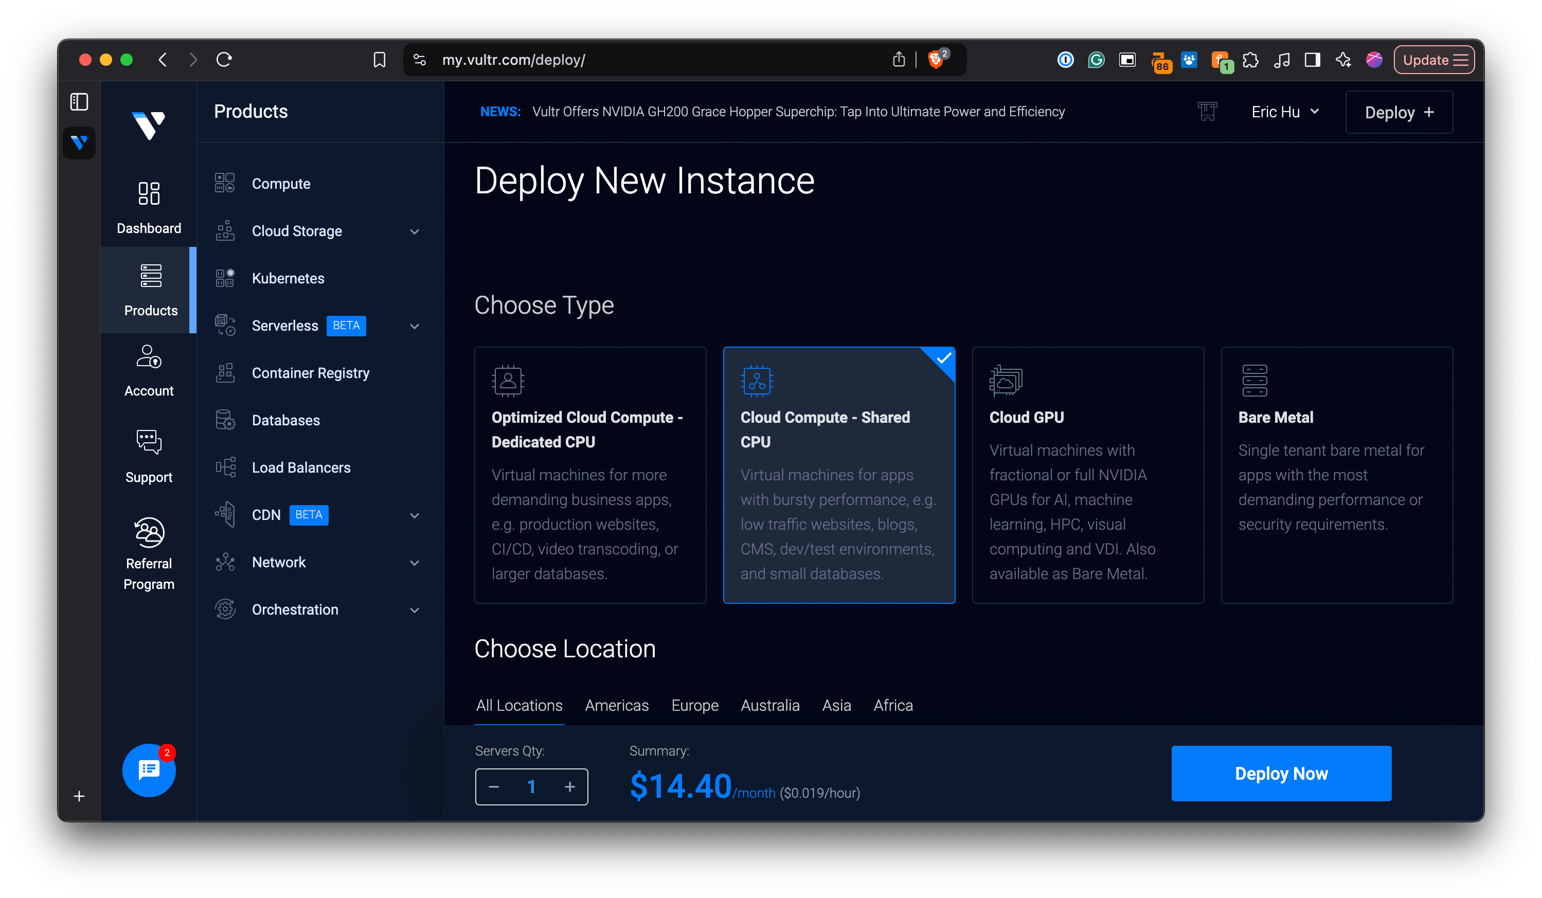
Task: Switch to the Africa location tab
Action: click(x=893, y=705)
